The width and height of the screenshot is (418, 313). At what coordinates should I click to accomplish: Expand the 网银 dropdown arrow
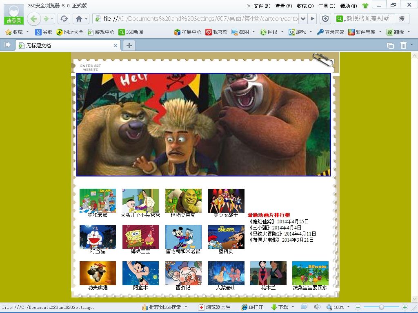tap(282, 32)
